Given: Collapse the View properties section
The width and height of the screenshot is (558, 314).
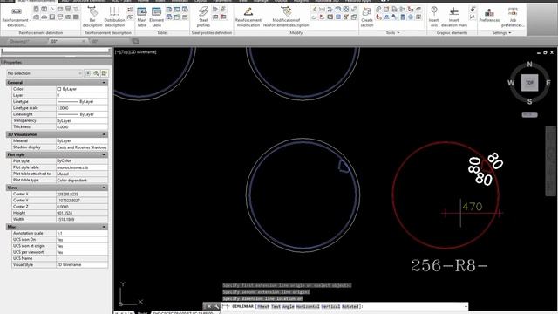Looking at the screenshot, I should [x=104, y=188].
